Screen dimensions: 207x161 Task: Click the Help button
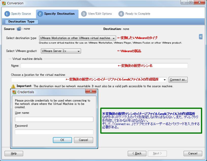(14, 153)
